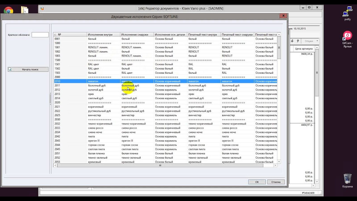Click the horizontal scroll left arrow
This screenshot has height=201, width=357.
(55, 166)
